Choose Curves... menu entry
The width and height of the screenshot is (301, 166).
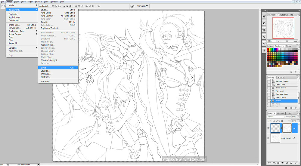point(58,22)
